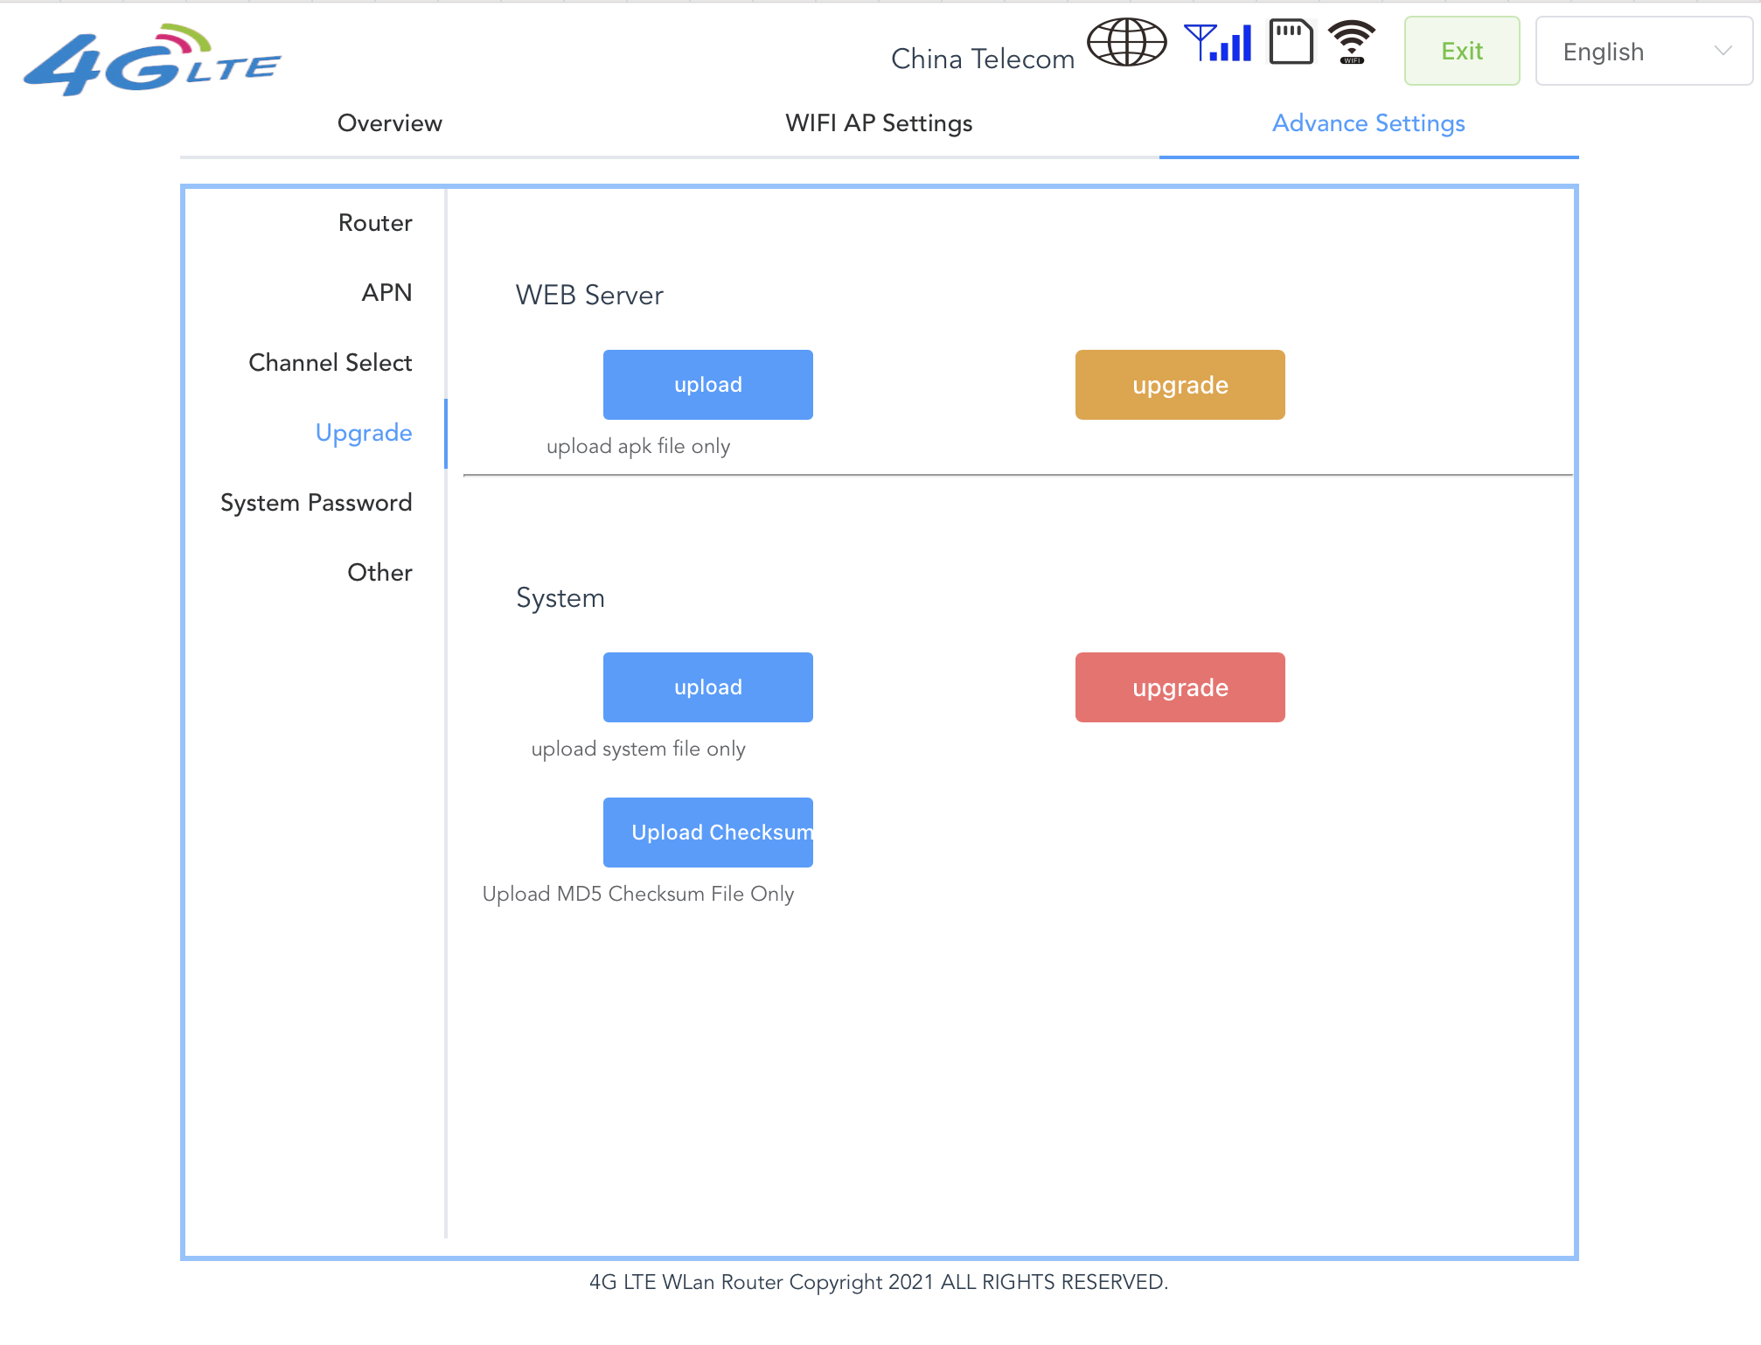Viewport: 1761px width, 1345px height.
Task: Open Channel Select sidebar item
Action: (330, 363)
